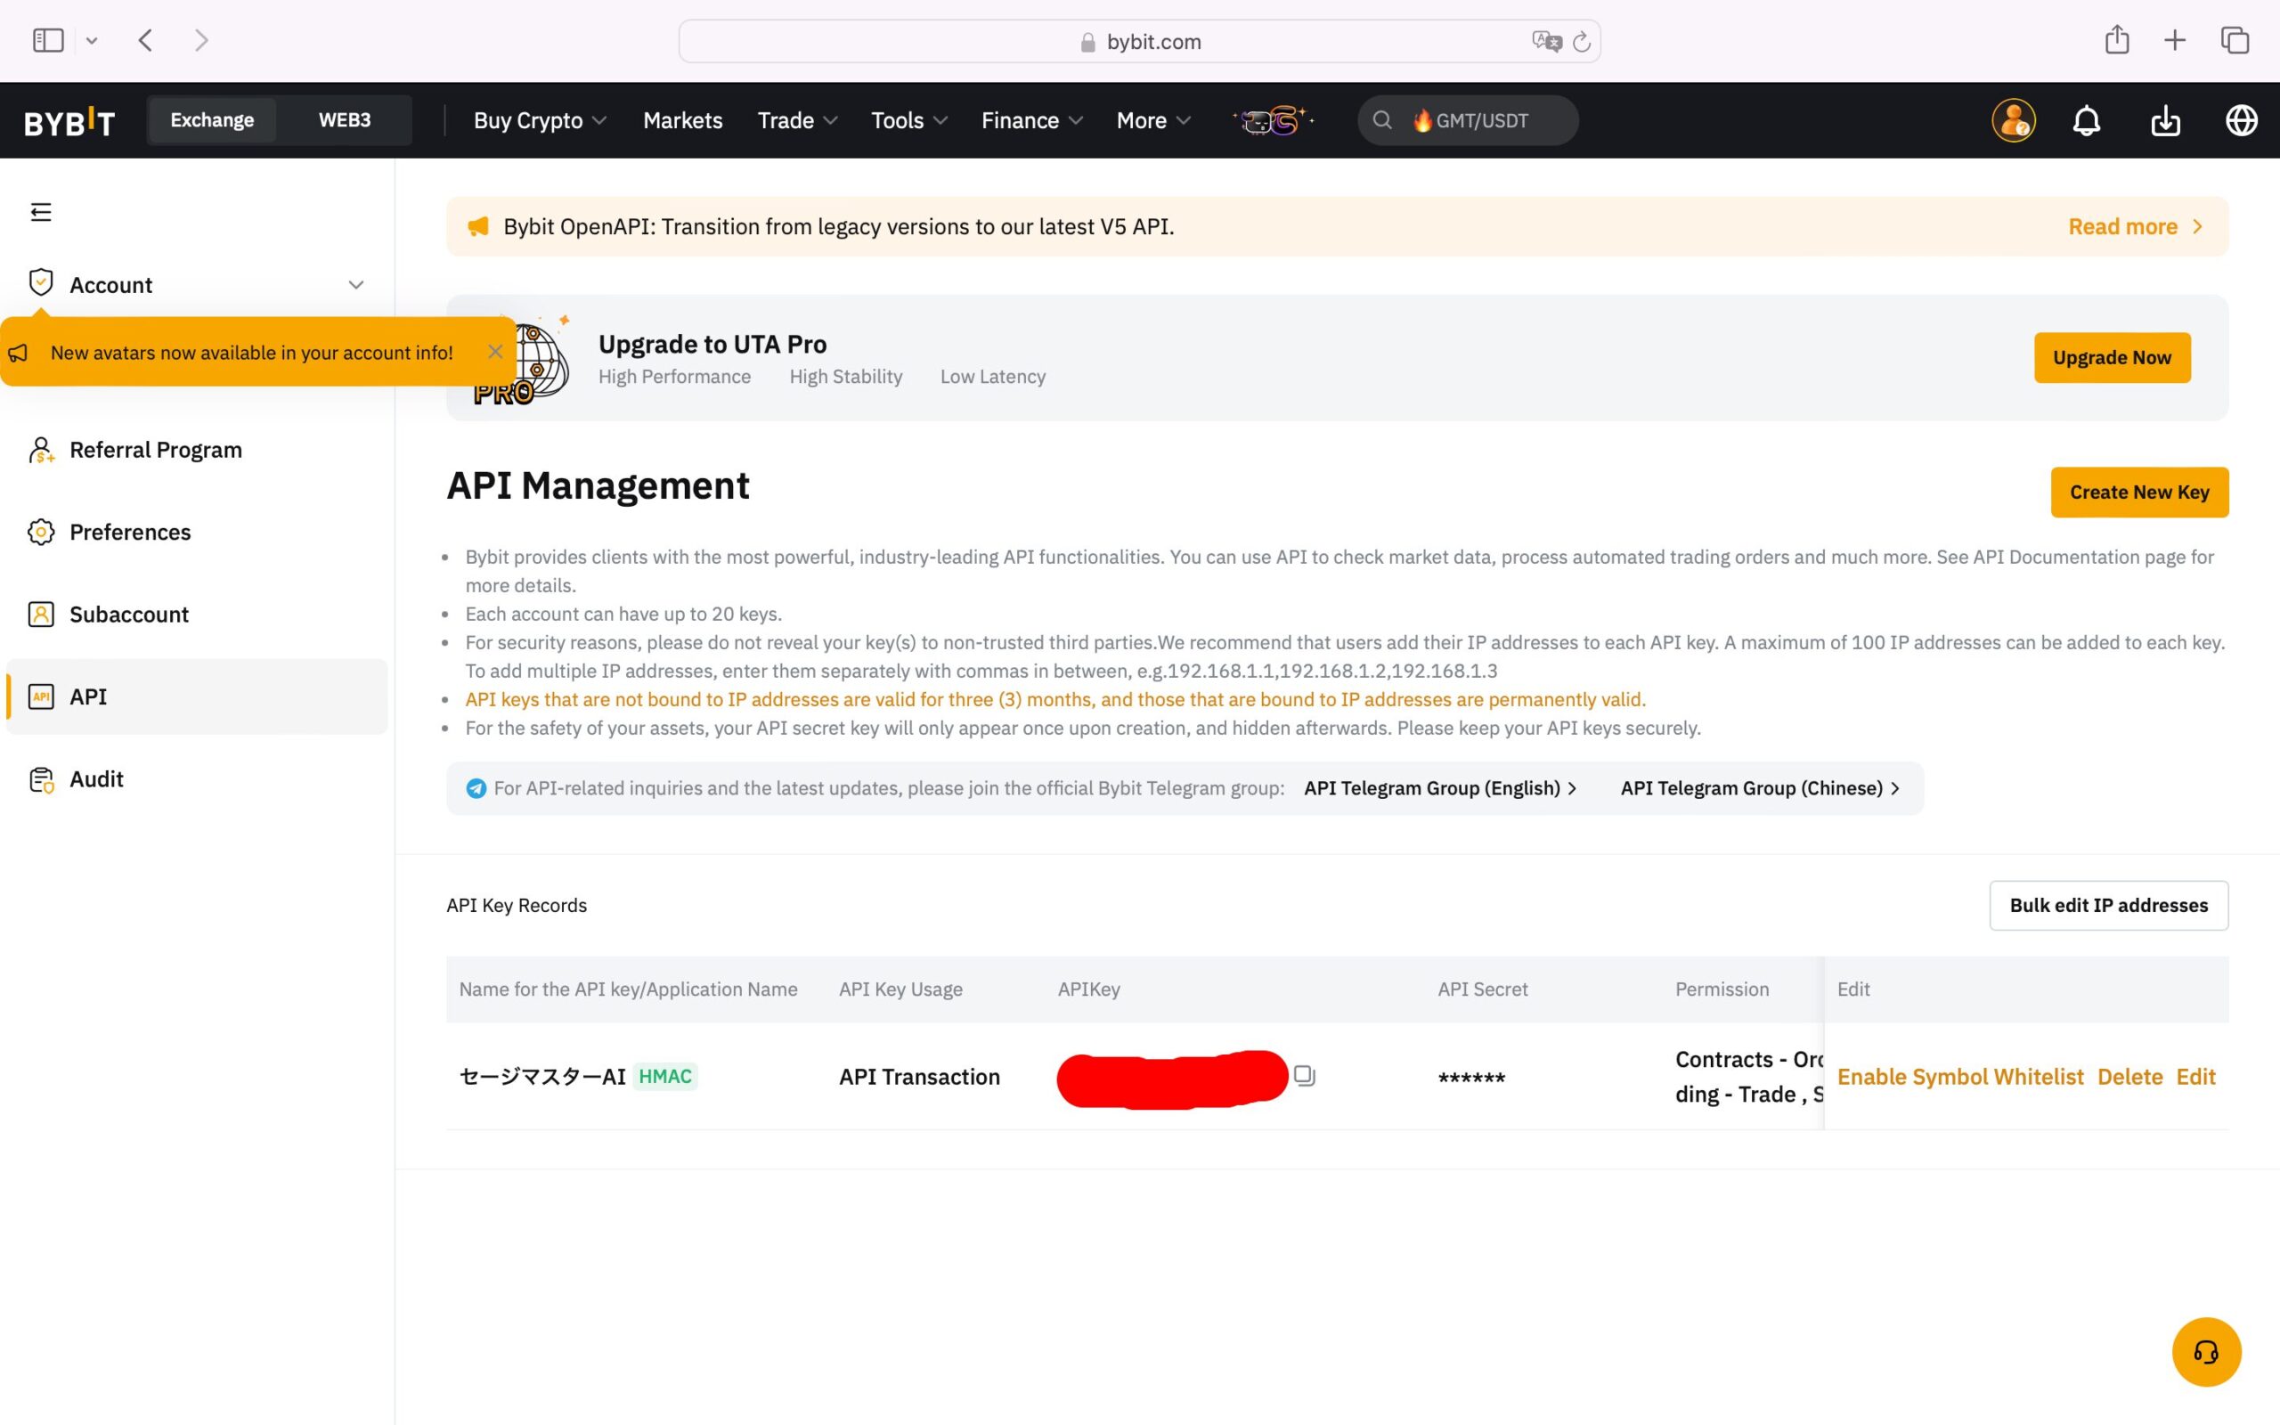Click Safari share icon
2280x1425 pixels.
2116,41
